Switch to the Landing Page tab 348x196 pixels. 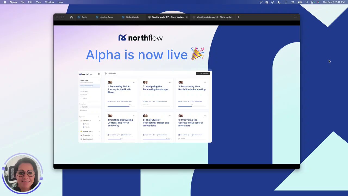[104, 17]
